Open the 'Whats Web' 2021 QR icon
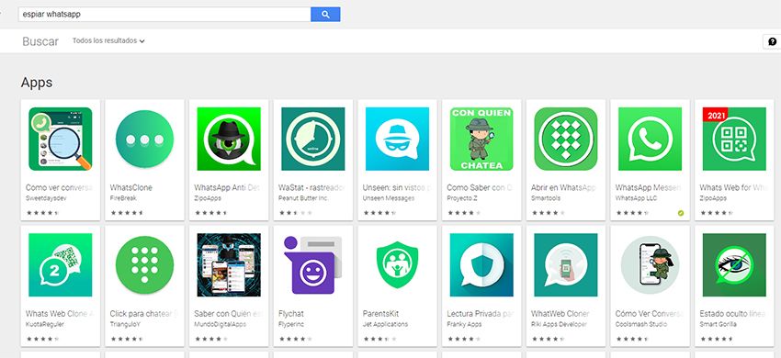 pos(734,139)
